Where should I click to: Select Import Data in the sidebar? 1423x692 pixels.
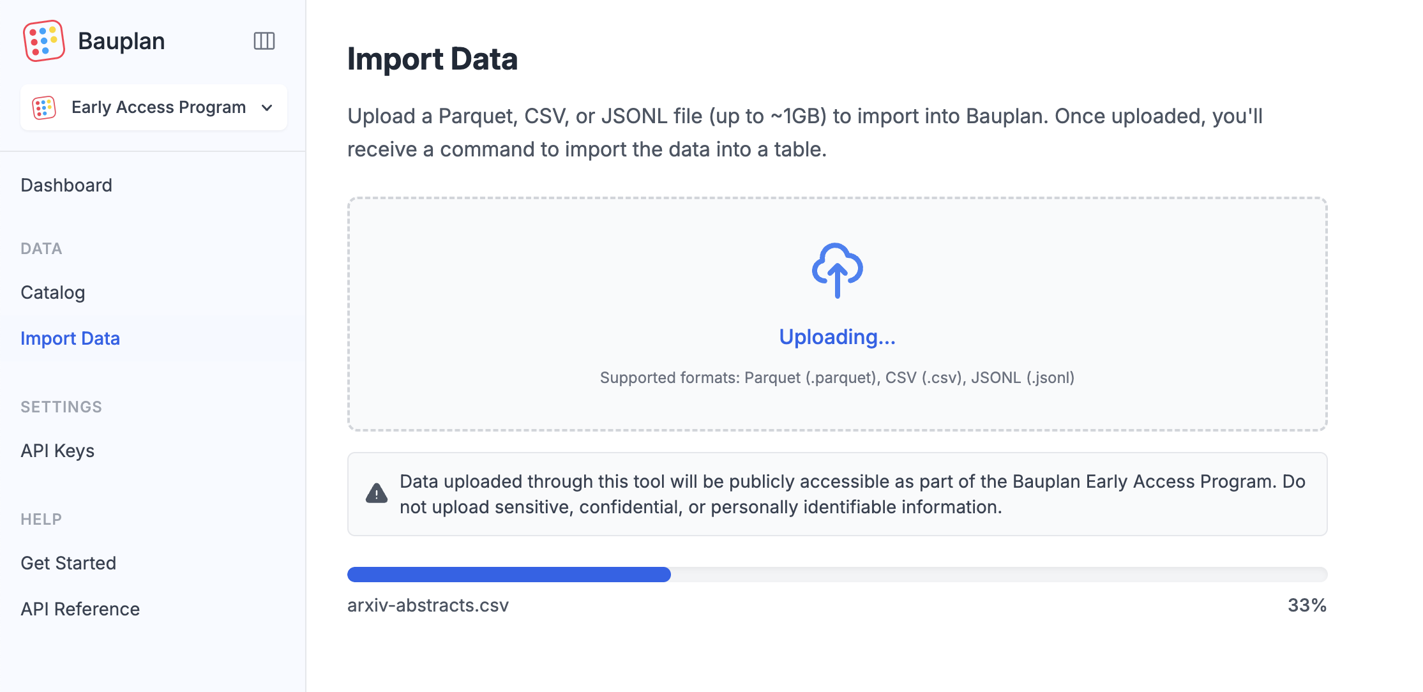[x=70, y=338]
